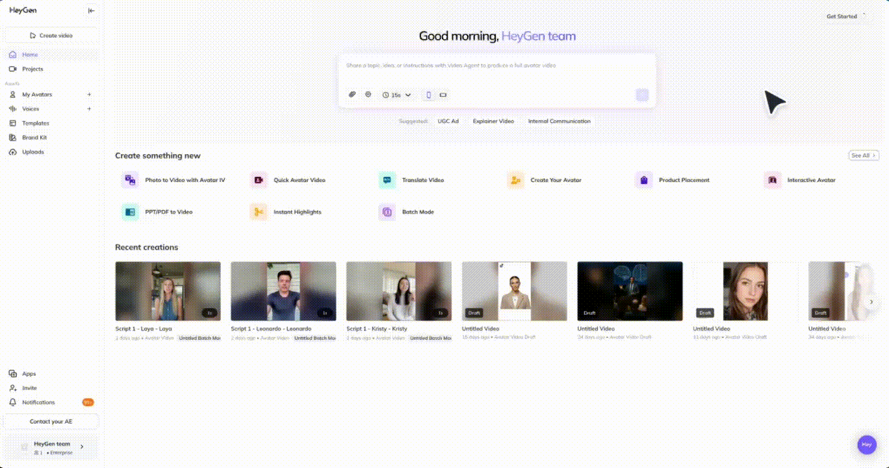This screenshot has height=468, width=889.
Task: Click the Create Your Avatar icon
Action: click(x=515, y=180)
